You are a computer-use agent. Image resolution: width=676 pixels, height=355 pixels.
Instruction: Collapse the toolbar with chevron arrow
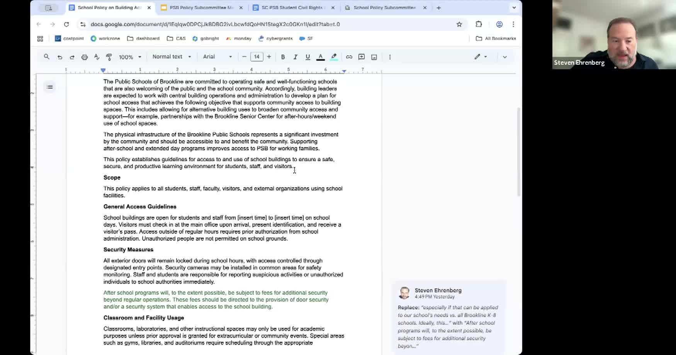pyautogui.click(x=504, y=57)
